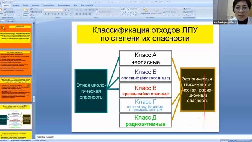Pick the triangle shape in shapes gallery
The height and width of the screenshot is (142, 252).
(122, 12)
